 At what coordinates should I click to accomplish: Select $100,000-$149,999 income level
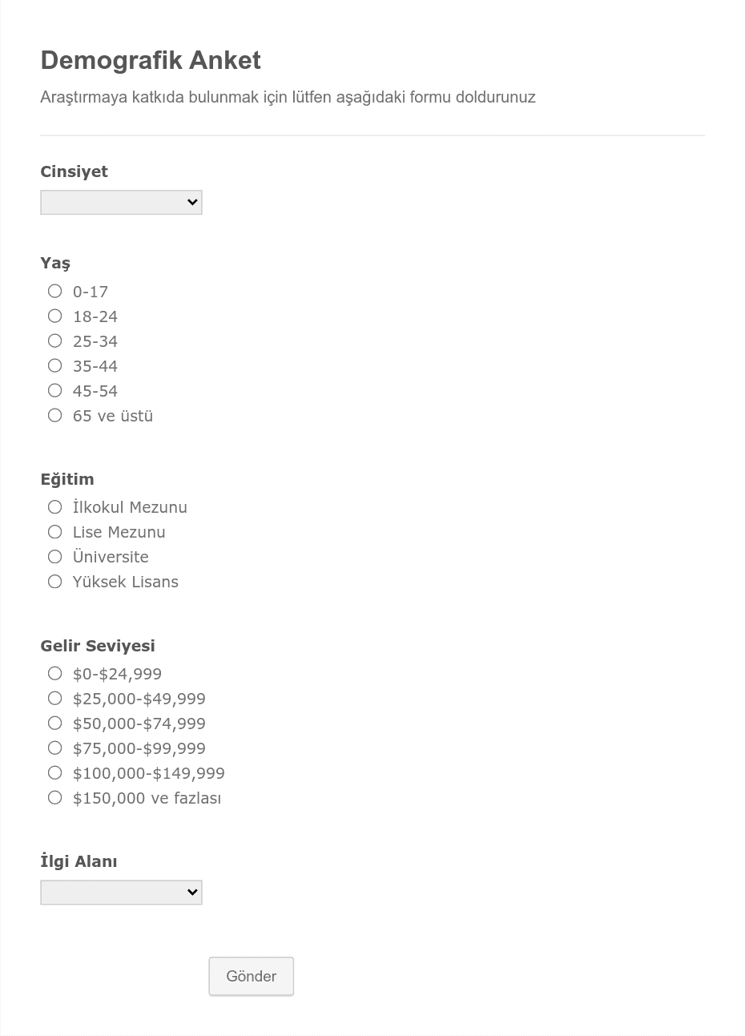tap(54, 772)
